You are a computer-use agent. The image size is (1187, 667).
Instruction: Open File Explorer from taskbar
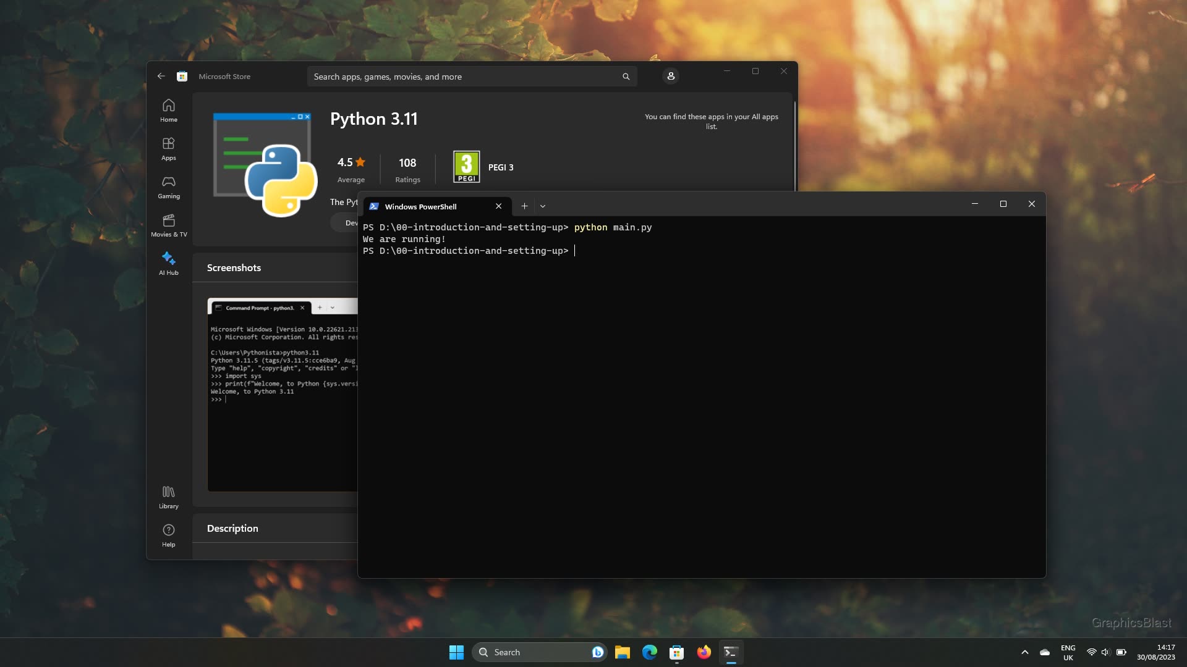[x=622, y=652]
